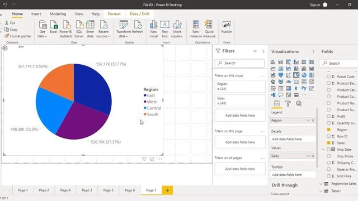Open the Format ribbon tab
Image resolution: width=358 pixels, height=201 pixels.
coord(114,14)
